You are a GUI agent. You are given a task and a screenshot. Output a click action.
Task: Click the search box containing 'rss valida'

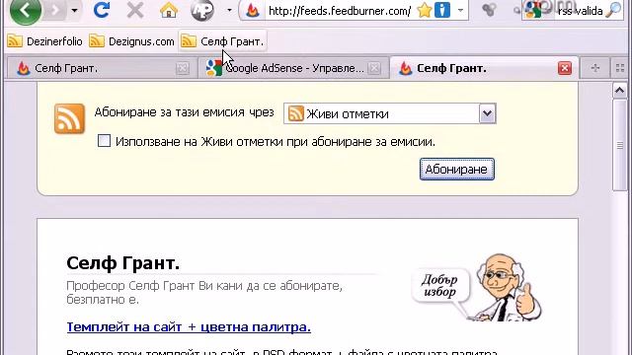pos(581,11)
